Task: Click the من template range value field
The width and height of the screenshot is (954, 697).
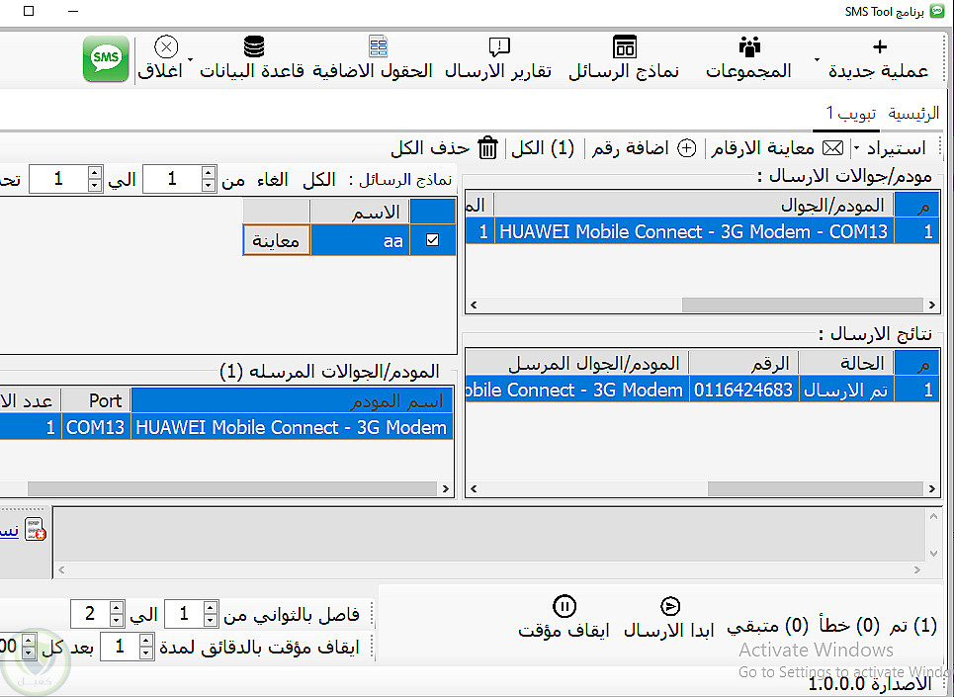Action: point(172,179)
